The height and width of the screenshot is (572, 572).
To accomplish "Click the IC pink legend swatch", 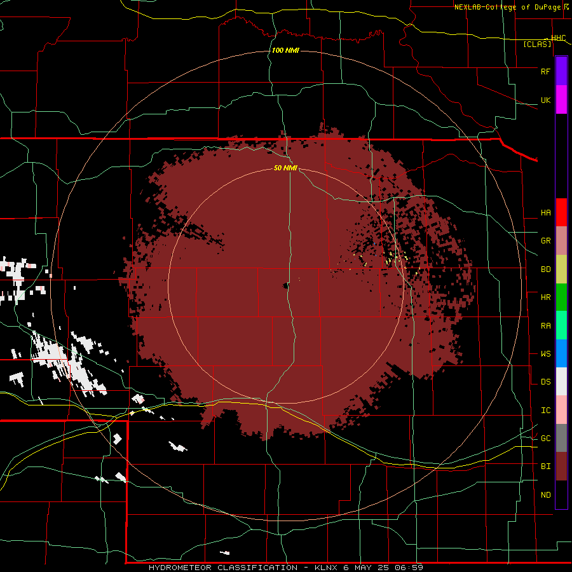I will [561, 410].
